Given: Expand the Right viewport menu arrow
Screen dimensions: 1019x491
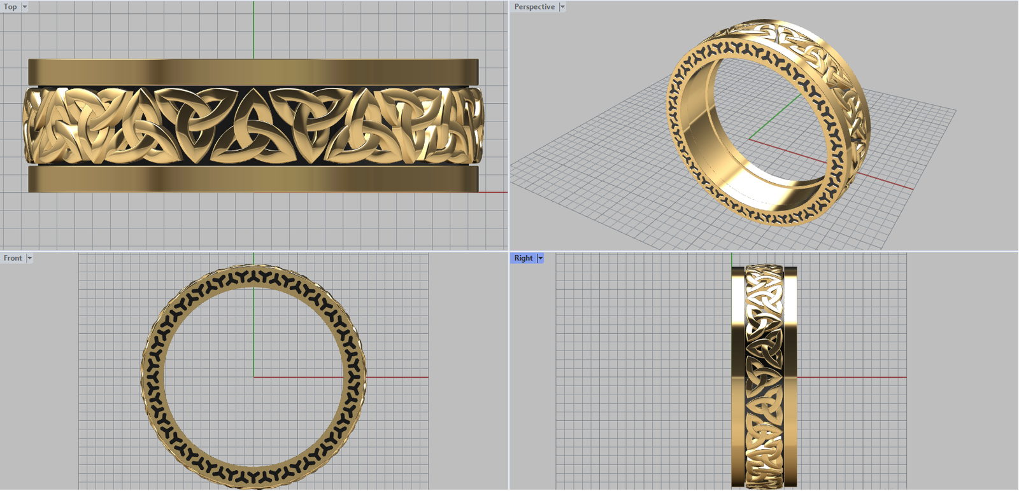Looking at the screenshot, I should [x=540, y=258].
